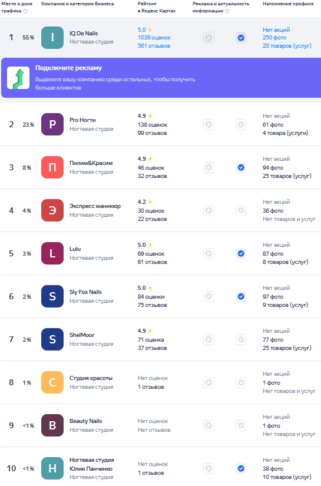Select the Beauty Nails company row
Image resolution: width=321 pixels, height=486 pixels.
pyautogui.click(x=161, y=425)
